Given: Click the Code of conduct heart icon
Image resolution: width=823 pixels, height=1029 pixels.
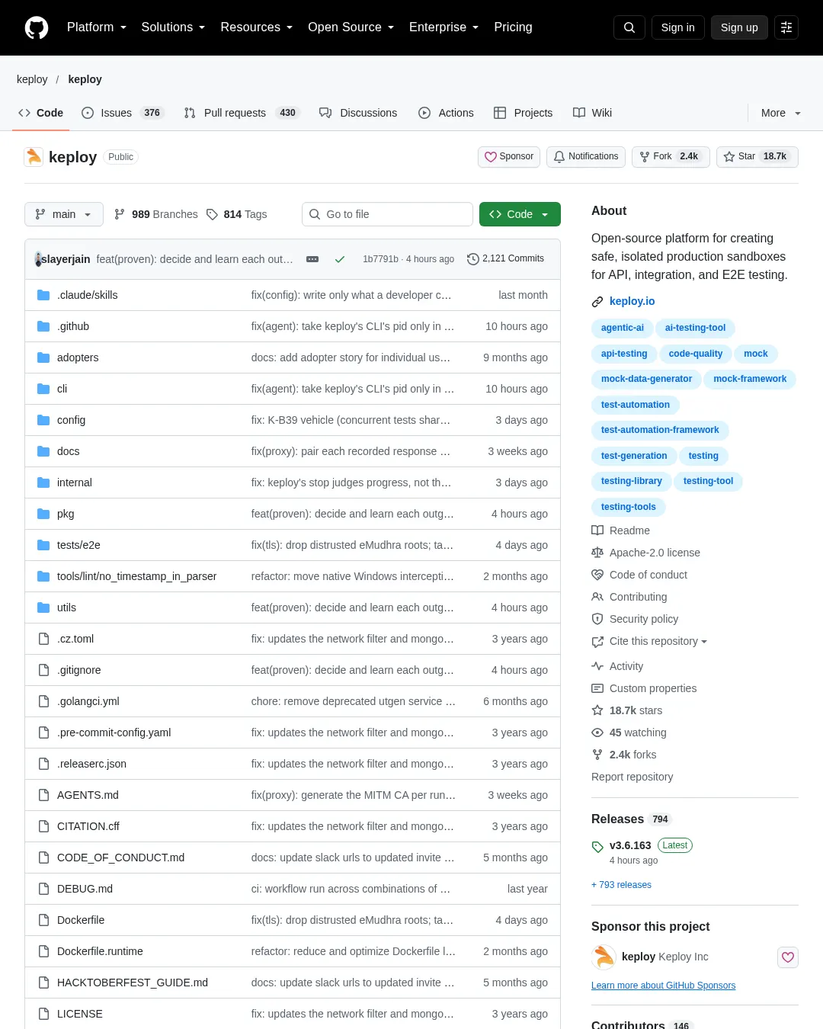Looking at the screenshot, I should pyautogui.click(x=597, y=575).
